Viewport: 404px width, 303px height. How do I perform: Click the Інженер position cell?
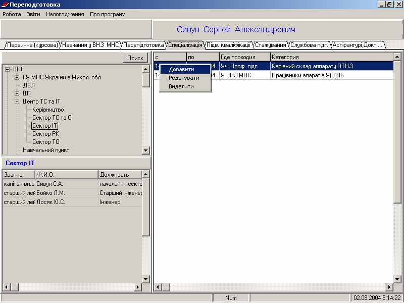[x=120, y=202]
